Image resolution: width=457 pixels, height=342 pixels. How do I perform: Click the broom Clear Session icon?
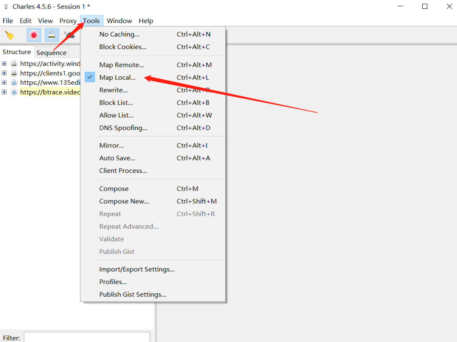point(10,35)
